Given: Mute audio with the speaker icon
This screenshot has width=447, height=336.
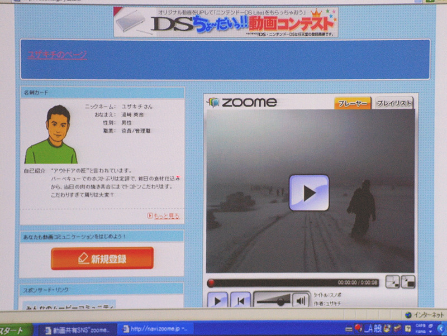Looking at the screenshot, I should tap(301, 300).
